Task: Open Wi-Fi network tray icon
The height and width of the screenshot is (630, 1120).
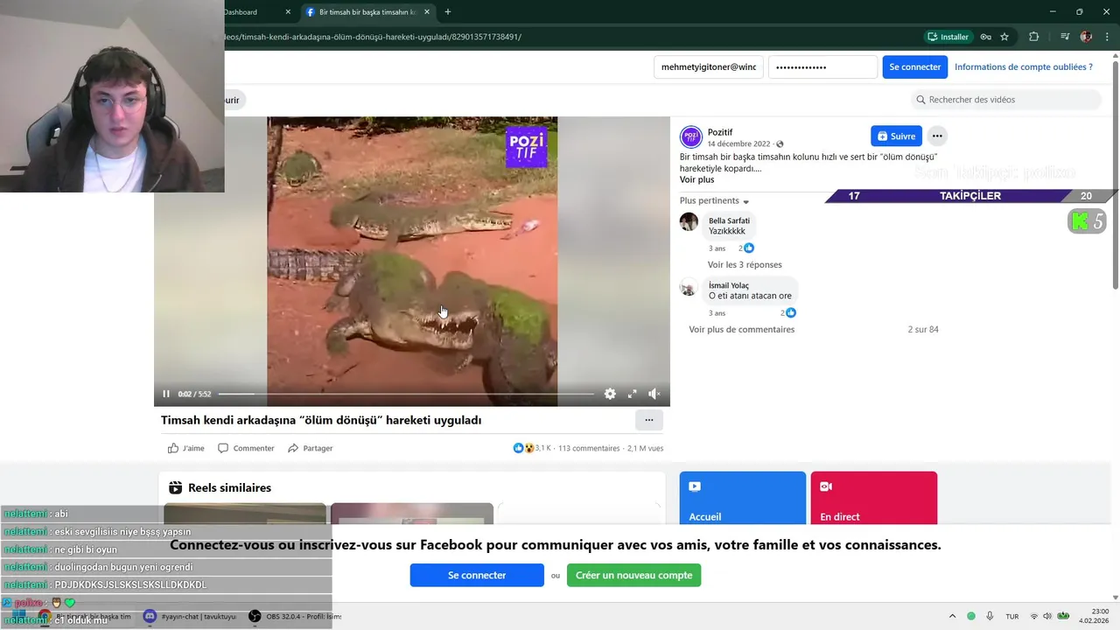Action: click(x=1033, y=616)
